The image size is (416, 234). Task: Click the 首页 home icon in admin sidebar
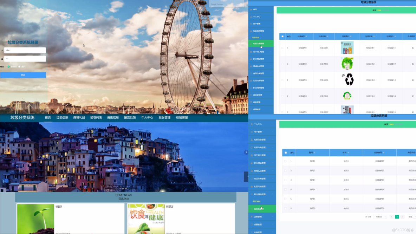251,9
